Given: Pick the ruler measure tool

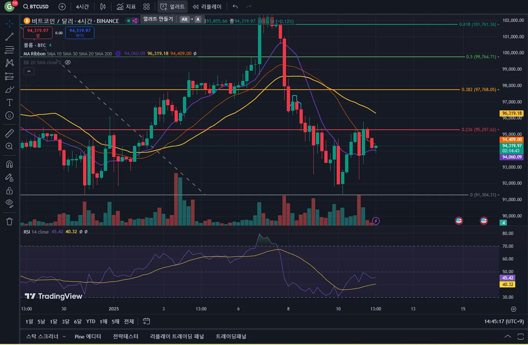Looking at the screenshot, I should click(9, 133).
